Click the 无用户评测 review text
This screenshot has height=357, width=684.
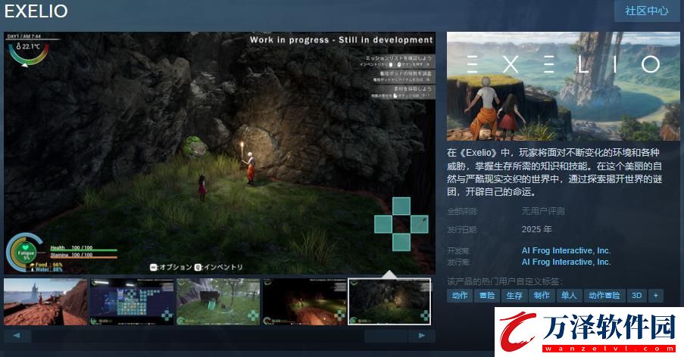[x=543, y=211]
